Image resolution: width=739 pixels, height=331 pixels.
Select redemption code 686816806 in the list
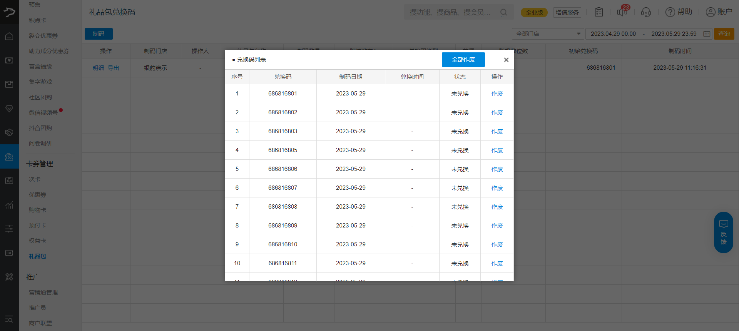pyautogui.click(x=283, y=169)
